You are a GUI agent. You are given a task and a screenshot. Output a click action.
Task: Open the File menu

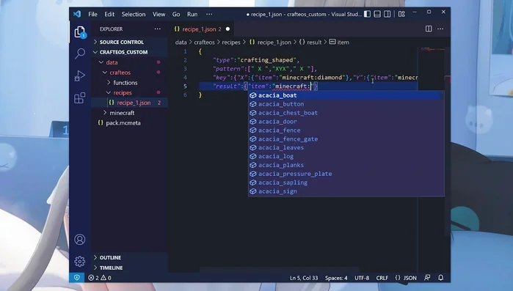pyautogui.click(x=92, y=14)
